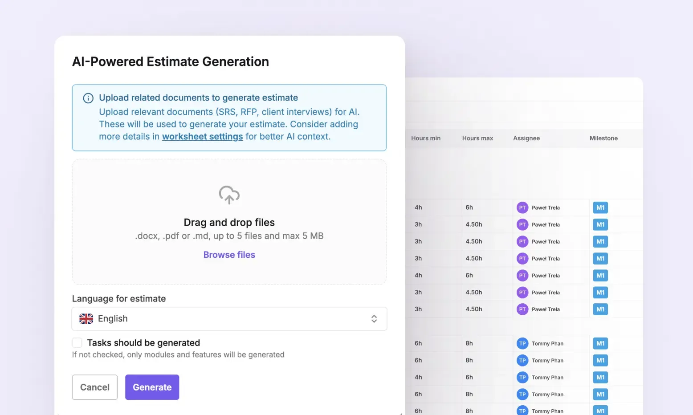
Task: Click the up-down chevron in the language selector
Action: (x=374, y=319)
